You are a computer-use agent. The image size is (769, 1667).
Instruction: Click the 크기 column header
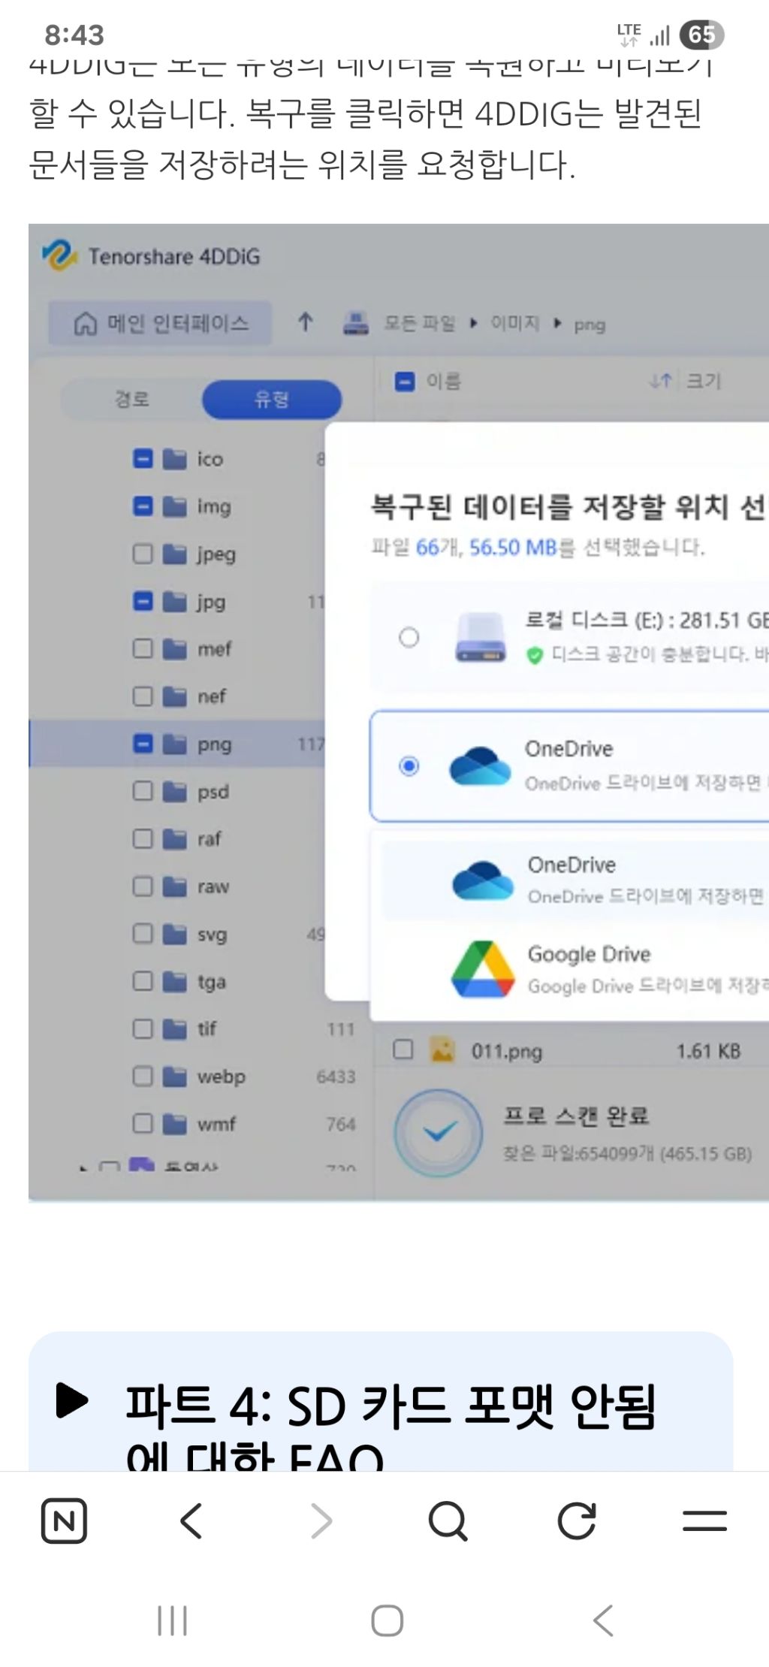(x=703, y=381)
